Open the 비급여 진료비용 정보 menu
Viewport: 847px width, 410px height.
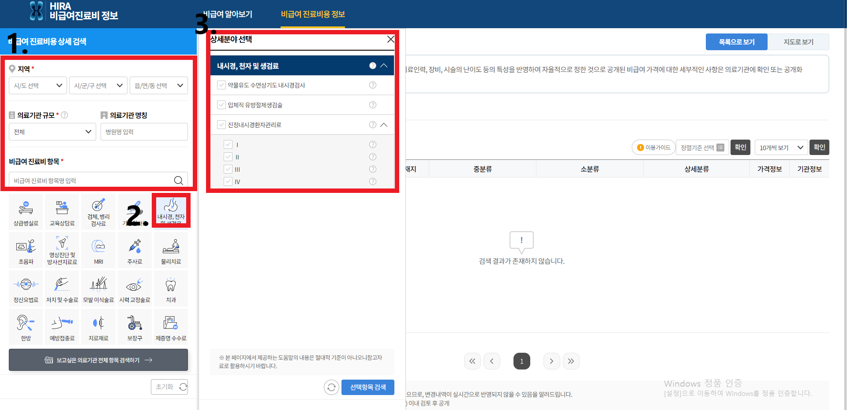[313, 14]
